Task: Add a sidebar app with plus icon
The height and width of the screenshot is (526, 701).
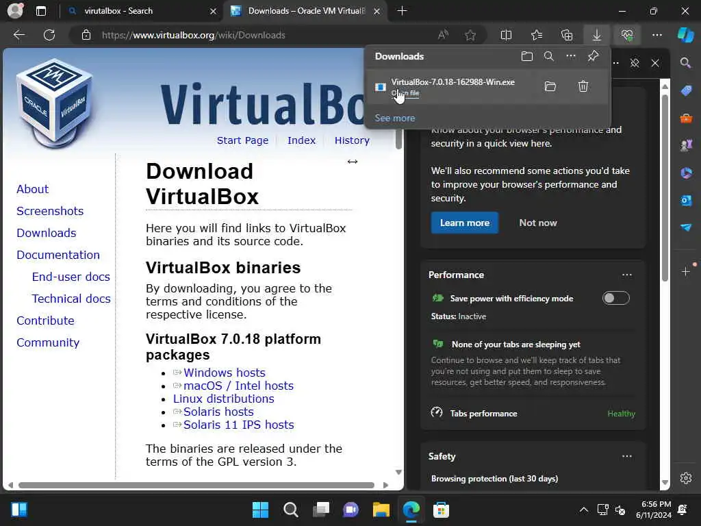Action: click(686, 271)
